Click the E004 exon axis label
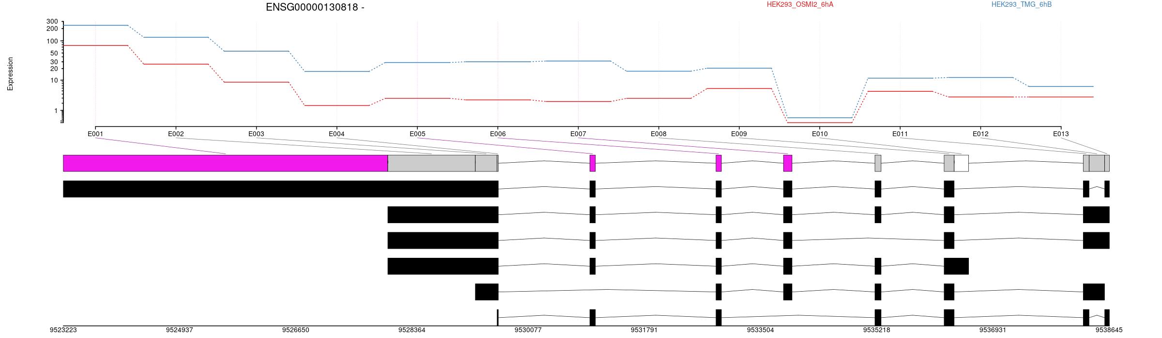Screen dimensions: 1162x338 336,134
